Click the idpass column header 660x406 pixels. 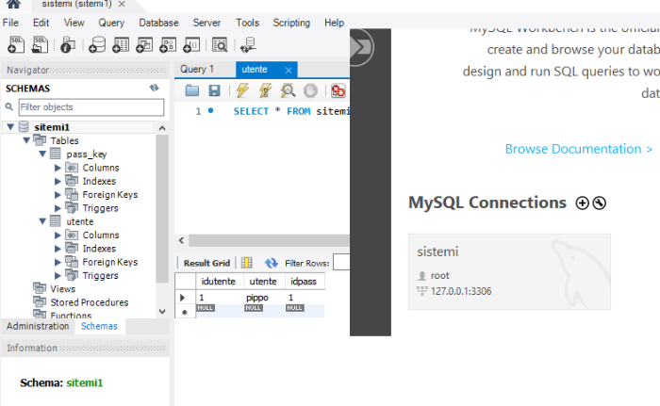click(x=305, y=281)
